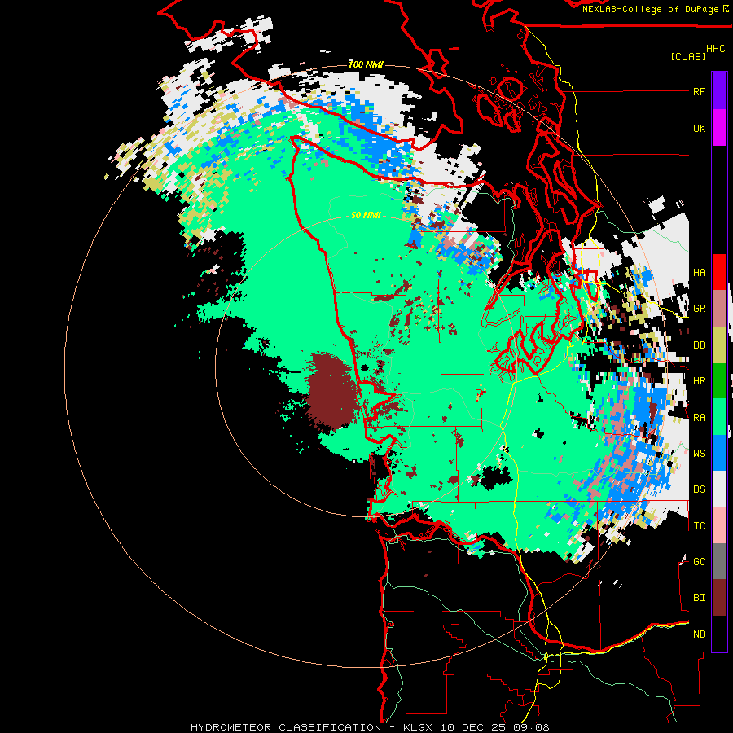Click the RA legend label
Screen dimensions: 733x733
tap(699, 418)
